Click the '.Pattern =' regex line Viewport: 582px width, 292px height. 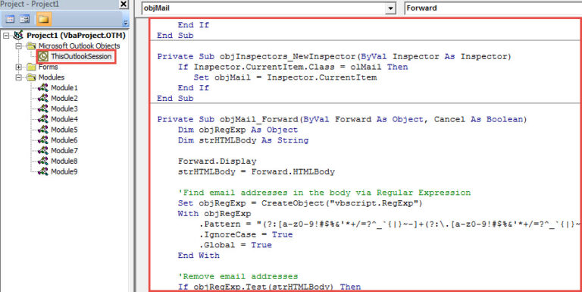click(390, 224)
